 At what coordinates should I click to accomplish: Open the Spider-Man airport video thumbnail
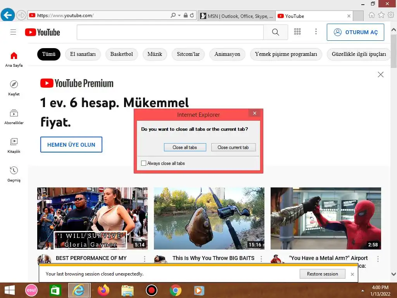(x=326, y=218)
